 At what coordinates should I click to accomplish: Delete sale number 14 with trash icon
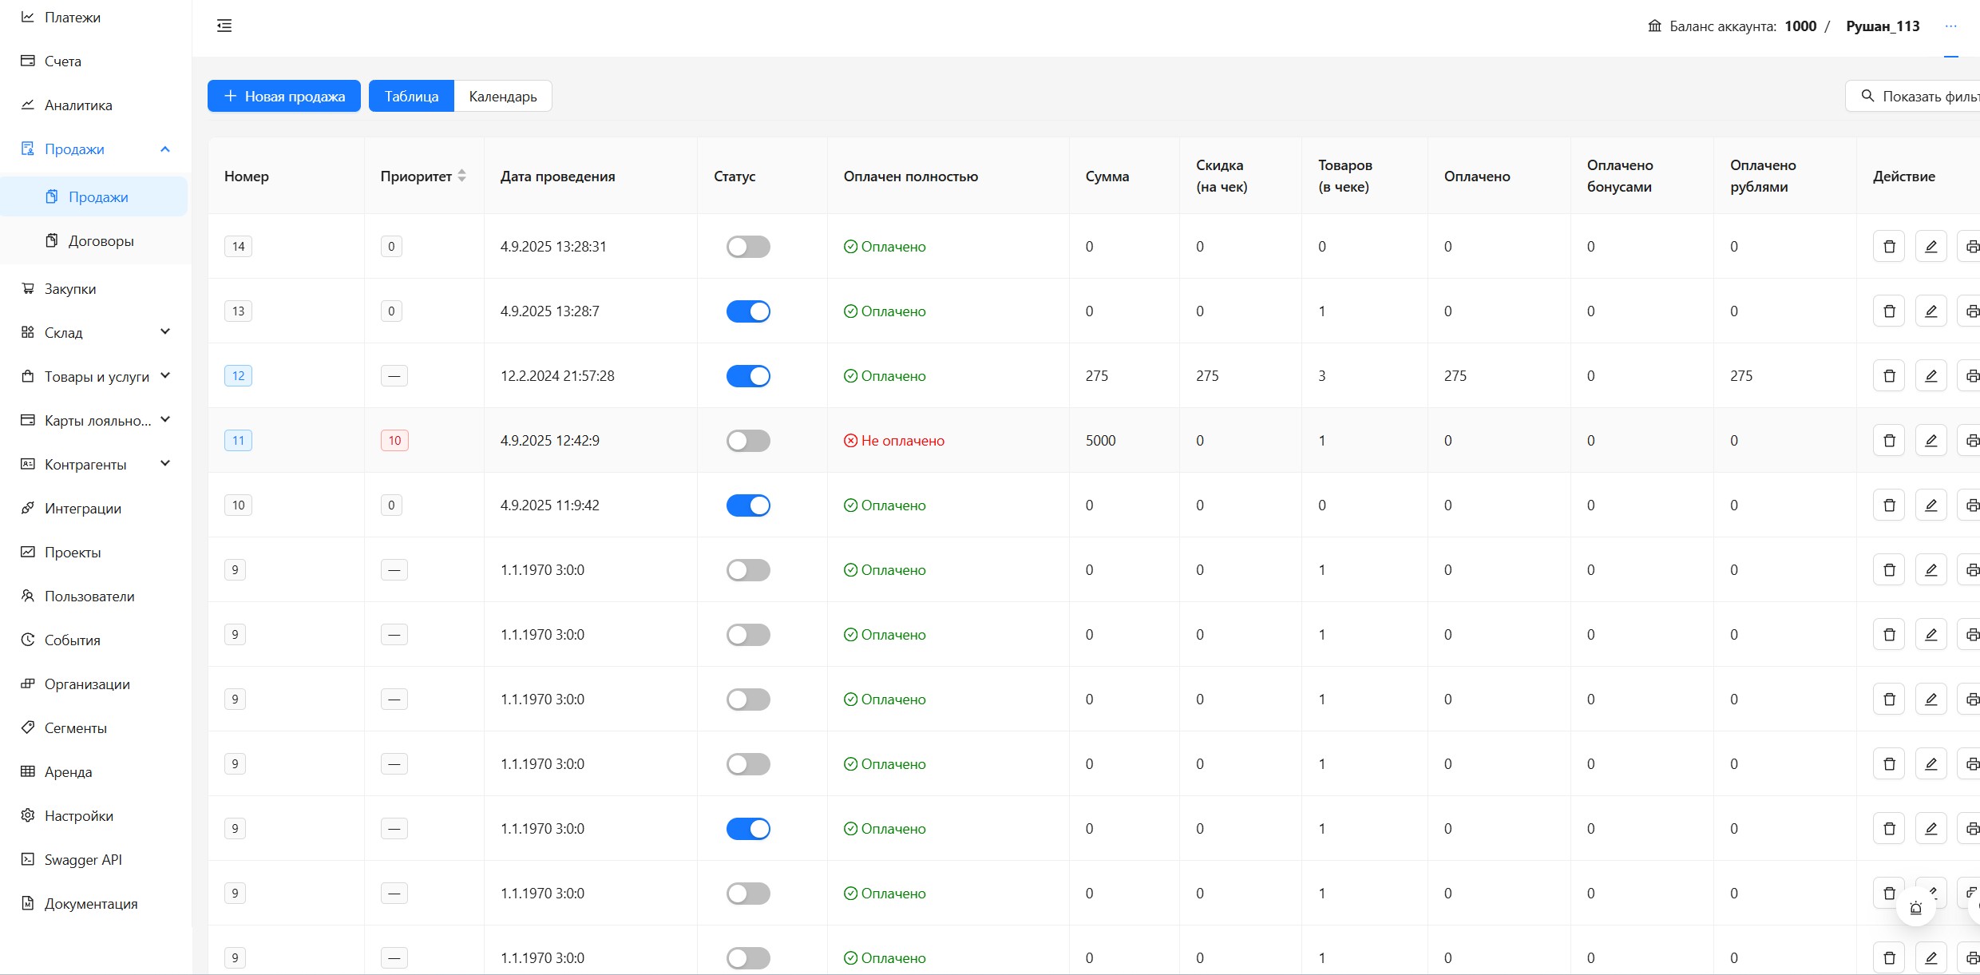[x=1889, y=247]
